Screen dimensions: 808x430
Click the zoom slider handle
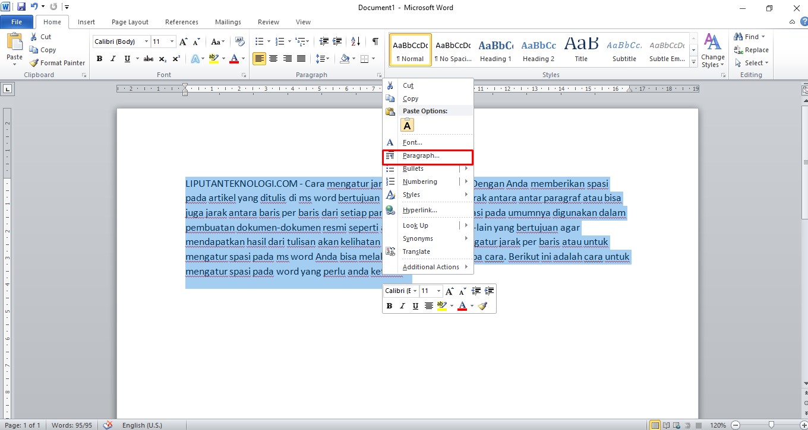pyautogui.click(x=771, y=425)
